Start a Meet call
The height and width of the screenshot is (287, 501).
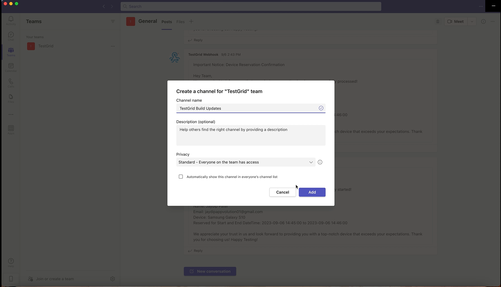pos(456,21)
